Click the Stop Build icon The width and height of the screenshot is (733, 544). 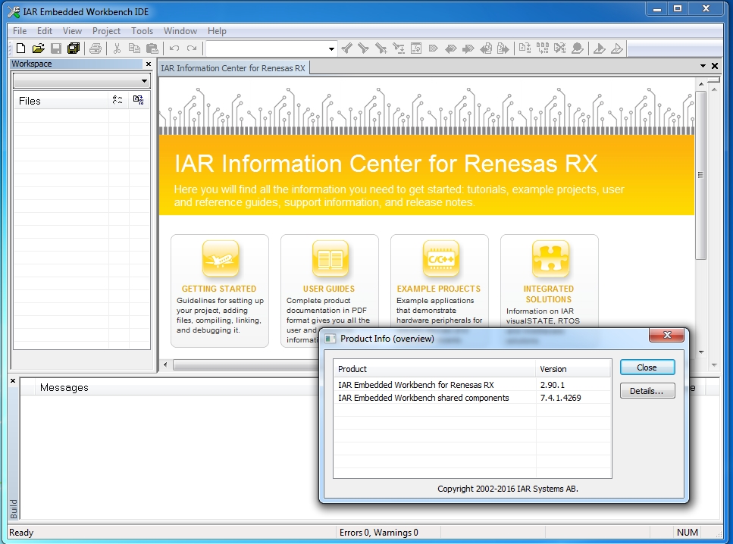(559, 48)
